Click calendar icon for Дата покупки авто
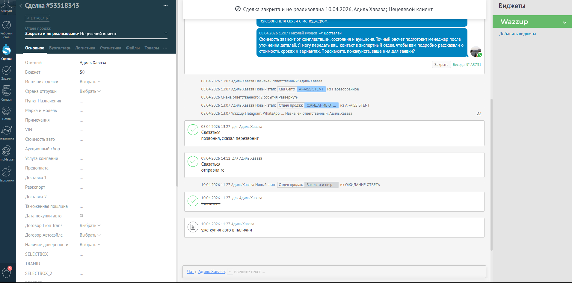572x283 pixels. 81,216
